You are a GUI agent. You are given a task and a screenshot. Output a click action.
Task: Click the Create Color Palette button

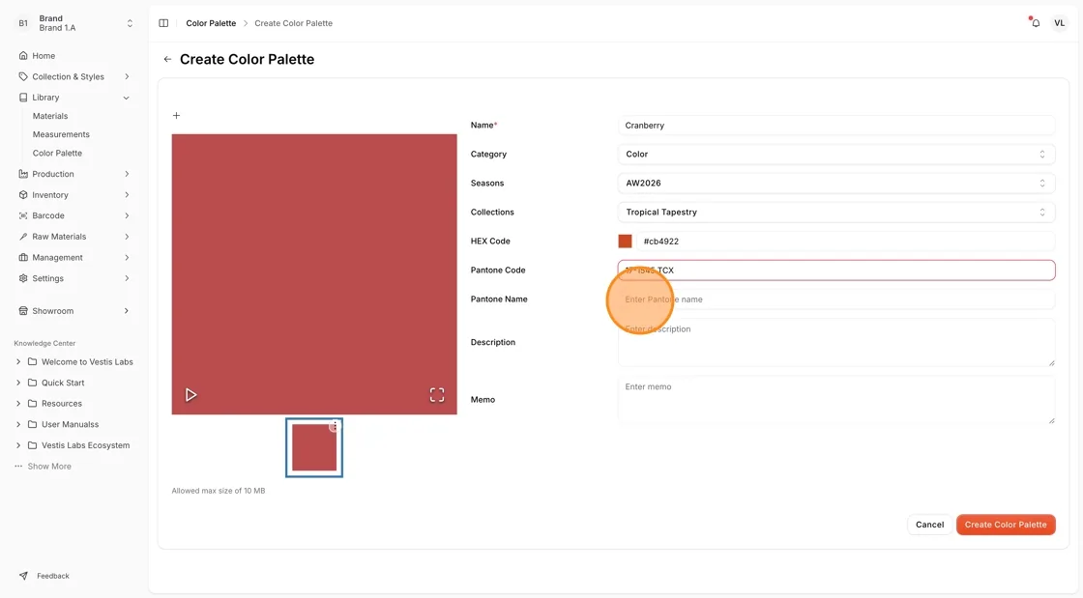1006,525
